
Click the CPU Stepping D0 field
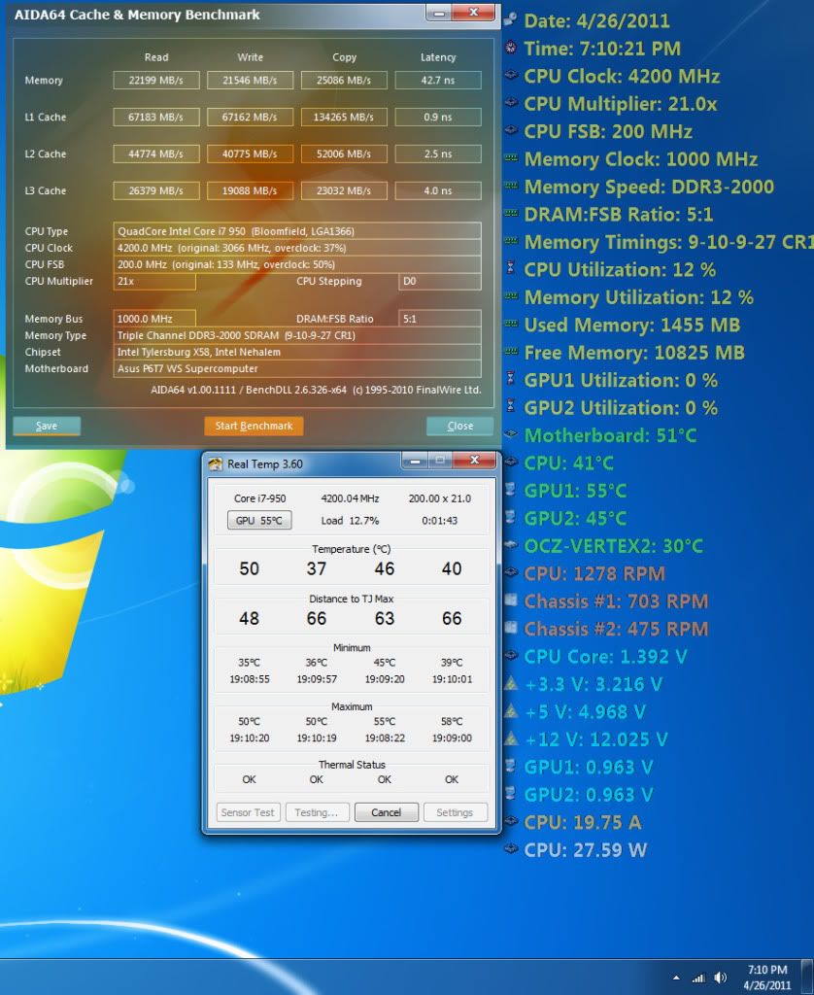pyautogui.click(x=440, y=281)
